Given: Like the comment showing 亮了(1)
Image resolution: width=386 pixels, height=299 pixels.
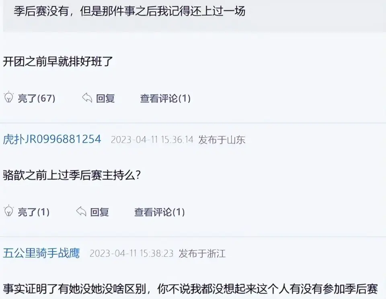Looking at the screenshot, I should coord(34,212).
